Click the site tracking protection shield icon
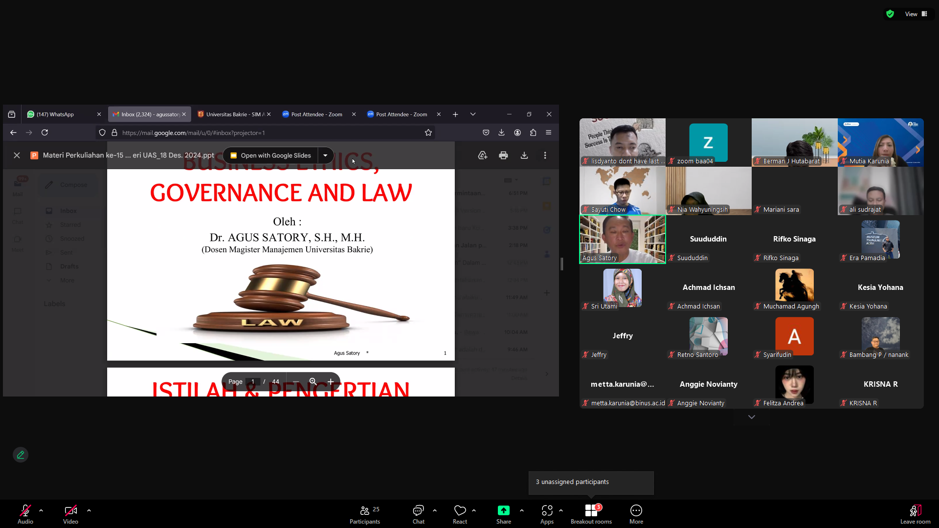 pyautogui.click(x=102, y=132)
